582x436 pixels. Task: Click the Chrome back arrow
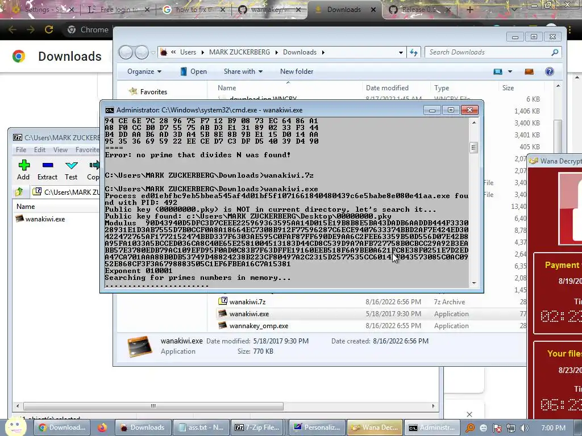click(13, 30)
